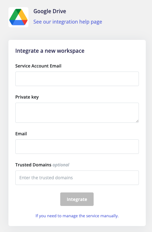Click the Integrate button
This screenshot has height=232, width=152.
point(77,199)
